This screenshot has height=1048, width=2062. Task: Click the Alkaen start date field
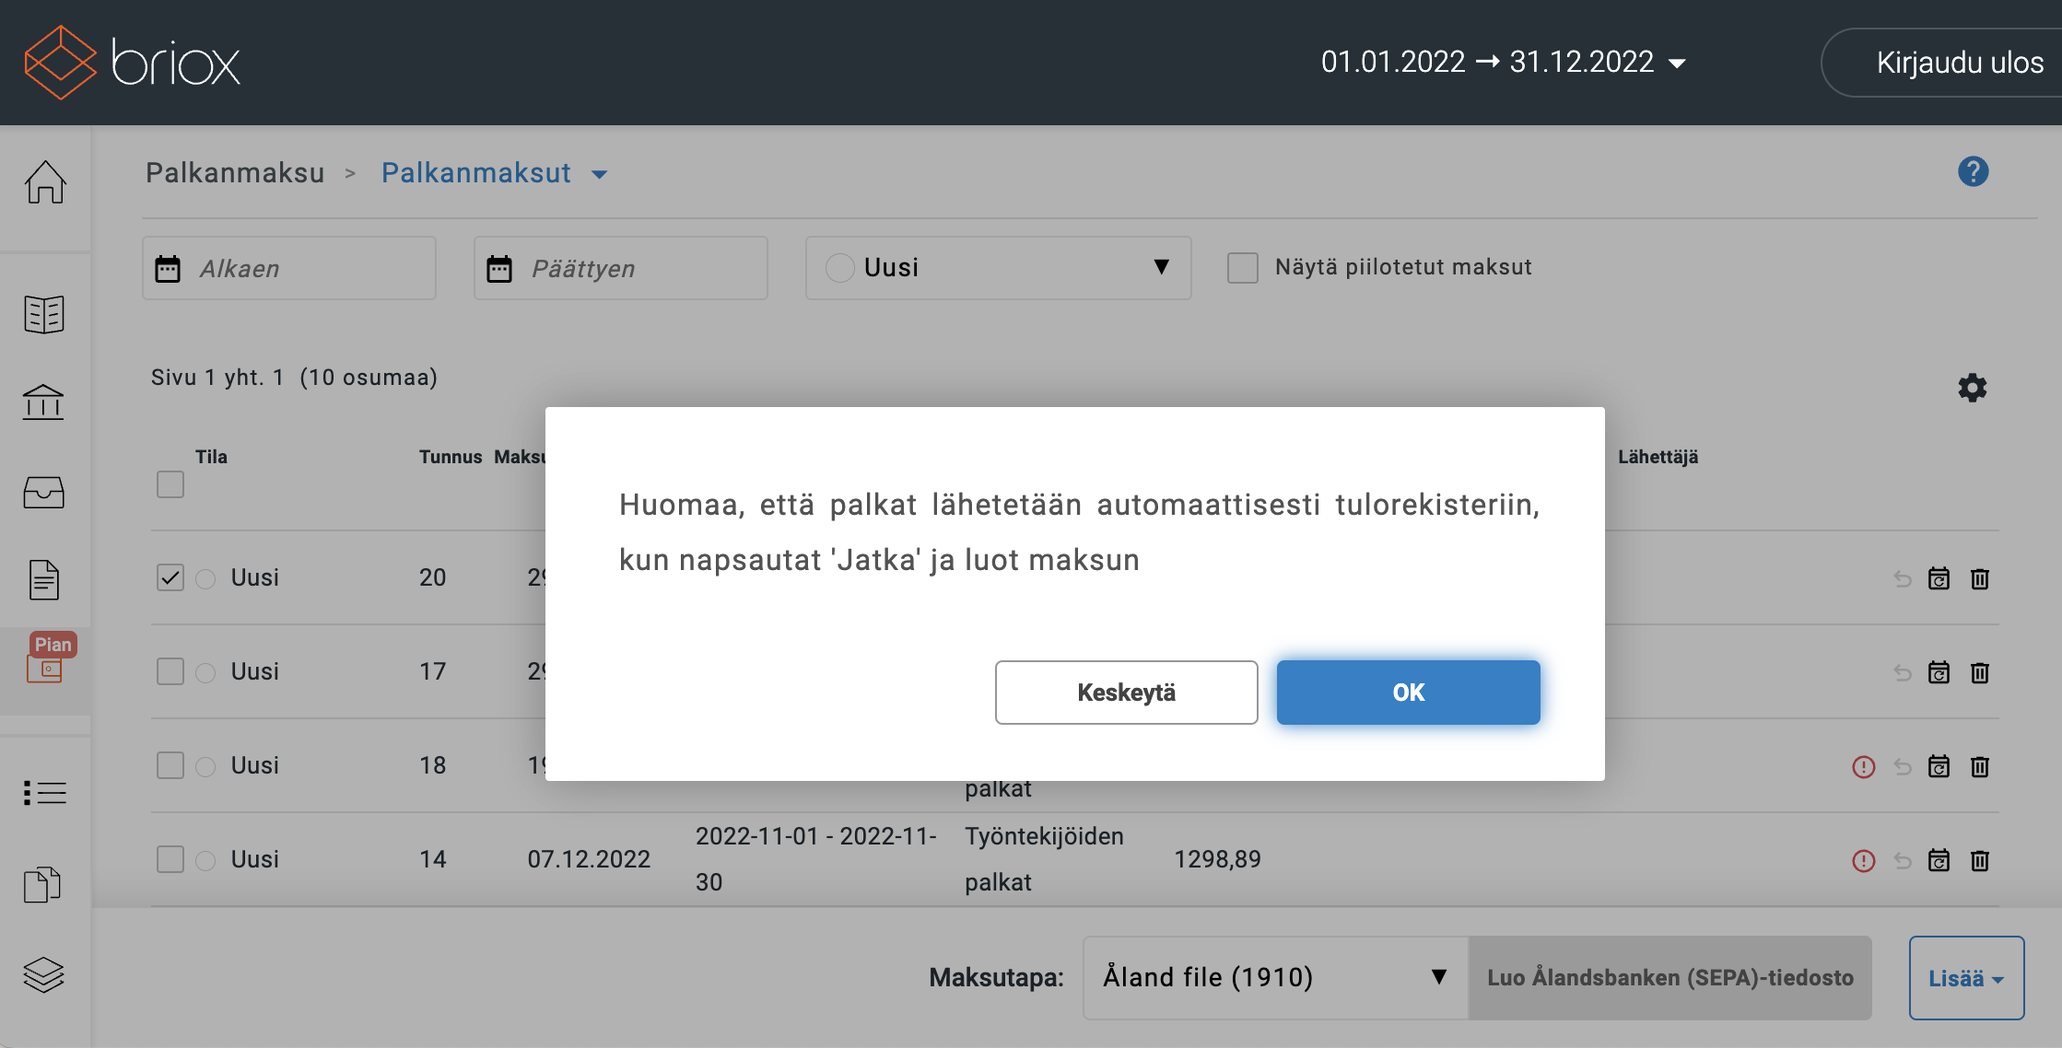coord(288,268)
